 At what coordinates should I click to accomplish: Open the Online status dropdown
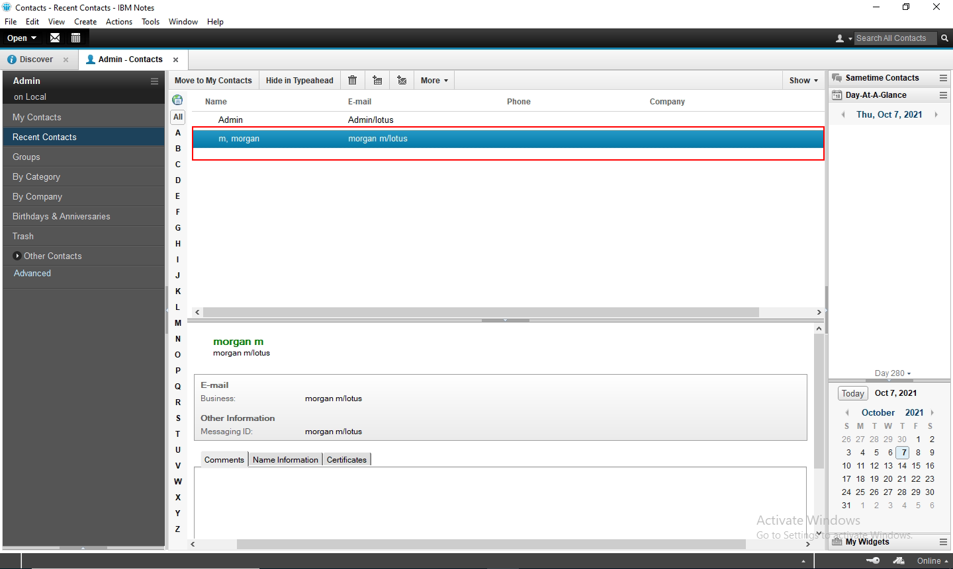coord(932,561)
